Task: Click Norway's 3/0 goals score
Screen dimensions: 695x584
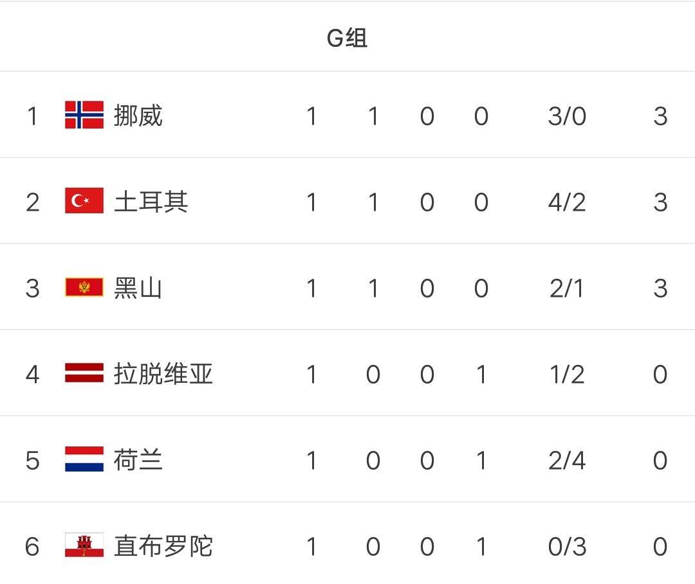Action: coord(567,116)
